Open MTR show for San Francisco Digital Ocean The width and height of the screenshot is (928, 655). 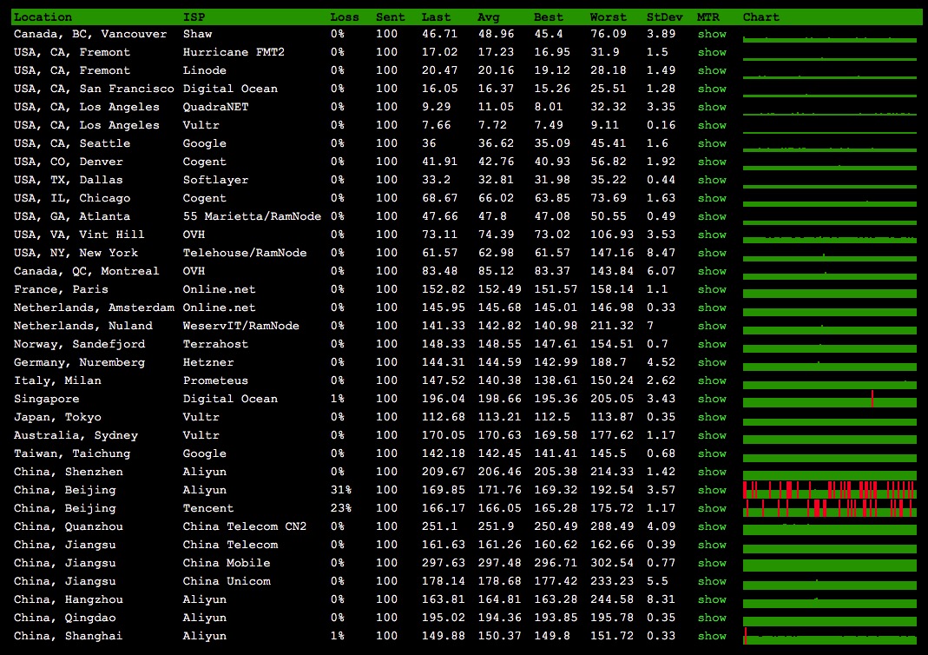[712, 89]
